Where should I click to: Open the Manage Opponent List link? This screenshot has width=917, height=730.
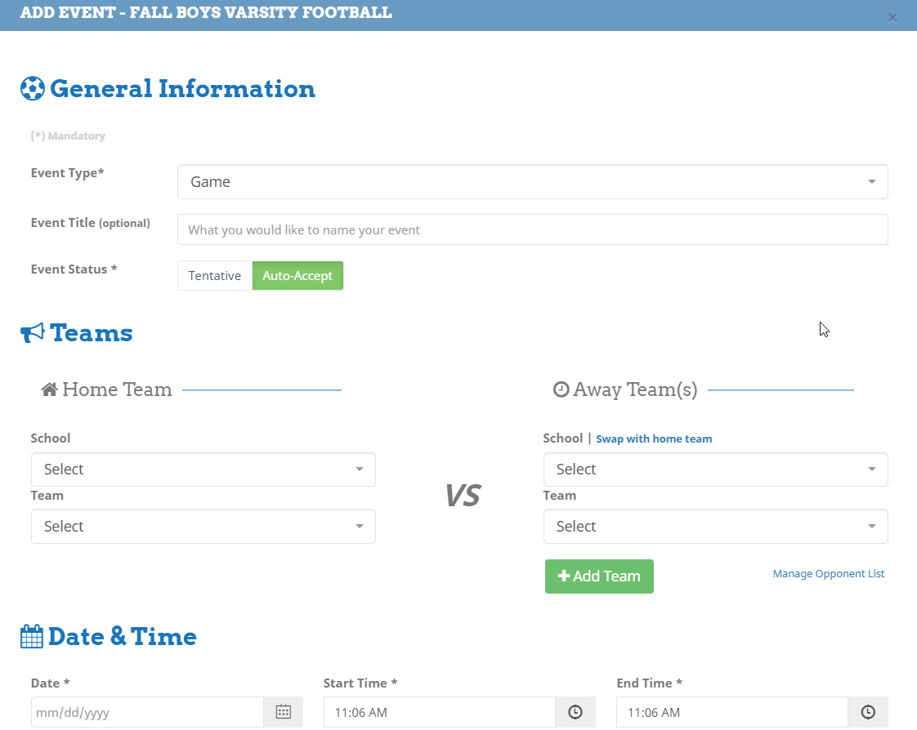click(828, 573)
